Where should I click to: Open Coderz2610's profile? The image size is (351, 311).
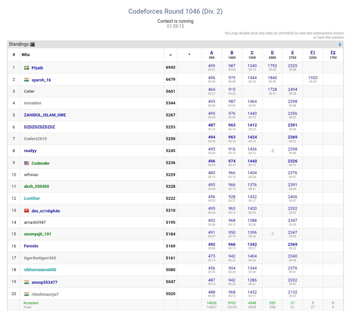coord(35,139)
